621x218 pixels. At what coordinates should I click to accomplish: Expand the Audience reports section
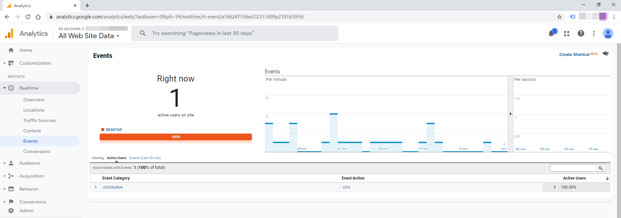[x=5, y=163]
